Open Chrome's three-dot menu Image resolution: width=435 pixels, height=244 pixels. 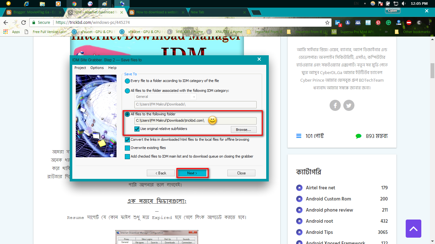(429, 23)
